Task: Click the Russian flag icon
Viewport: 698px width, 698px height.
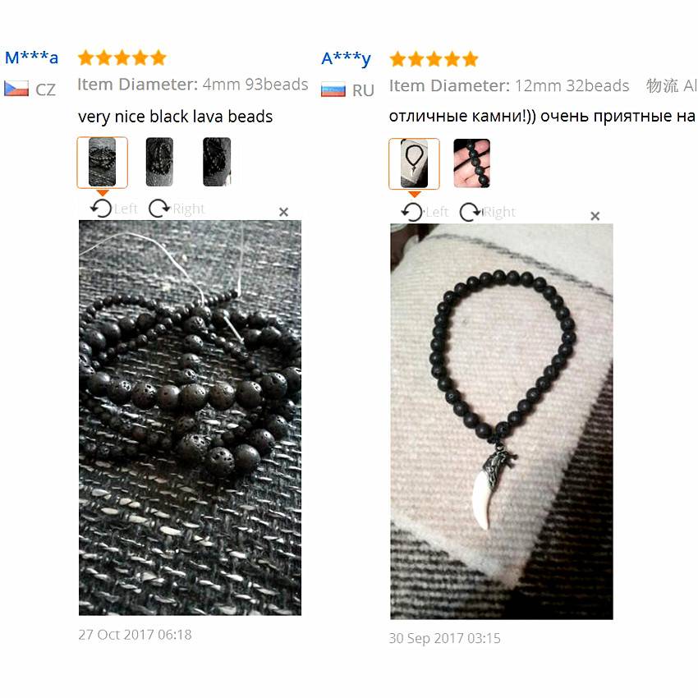Action: coord(333,90)
